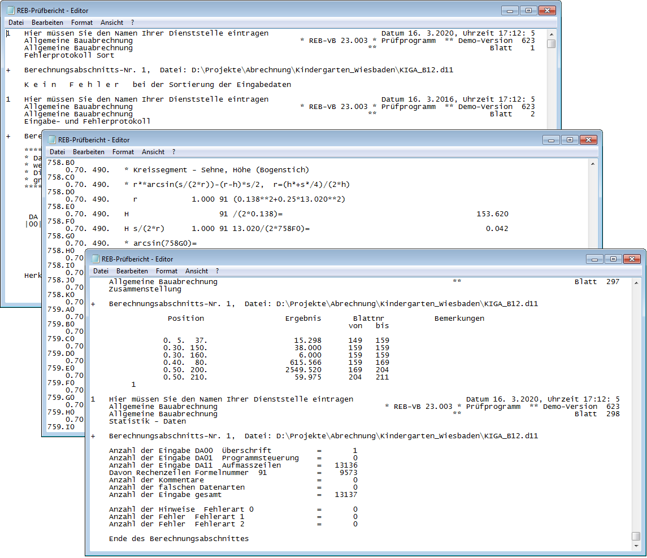Click scrollbar thumb in the frontmost window
The height and width of the screenshot is (558, 647).
click(636, 536)
